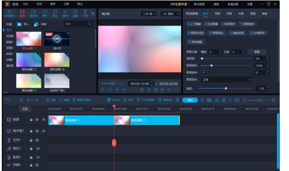
Task: Zoom out the timeline with minus icon
Action: click(x=244, y=100)
